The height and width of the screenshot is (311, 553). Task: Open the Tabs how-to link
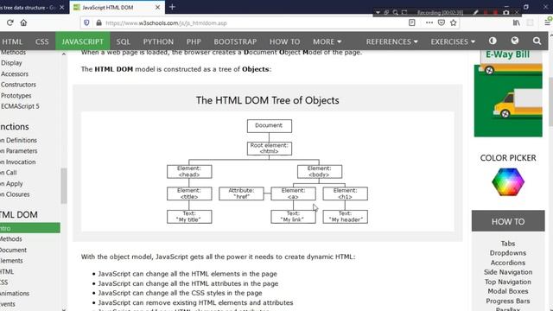pos(508,244)
